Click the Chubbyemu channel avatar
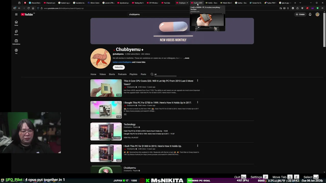 pos(101,58)
